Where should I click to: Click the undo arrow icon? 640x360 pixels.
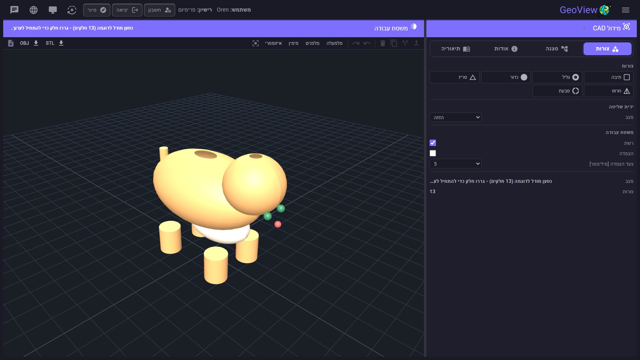[367, 43]
